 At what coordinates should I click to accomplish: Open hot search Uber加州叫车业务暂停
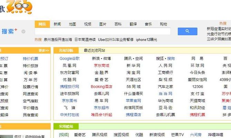pyautogui.click(x=116, y=40)
